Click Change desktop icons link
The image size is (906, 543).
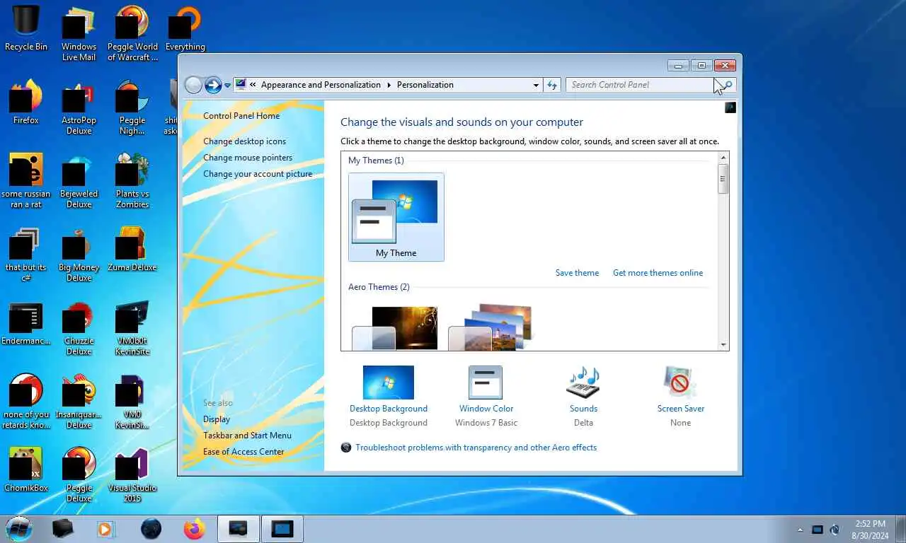pos(245,141)
